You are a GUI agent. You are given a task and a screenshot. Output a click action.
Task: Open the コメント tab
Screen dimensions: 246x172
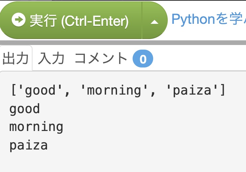point(101,58)
